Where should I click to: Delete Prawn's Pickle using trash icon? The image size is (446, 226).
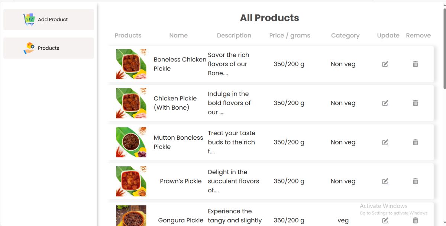click(x=415, y=181)
